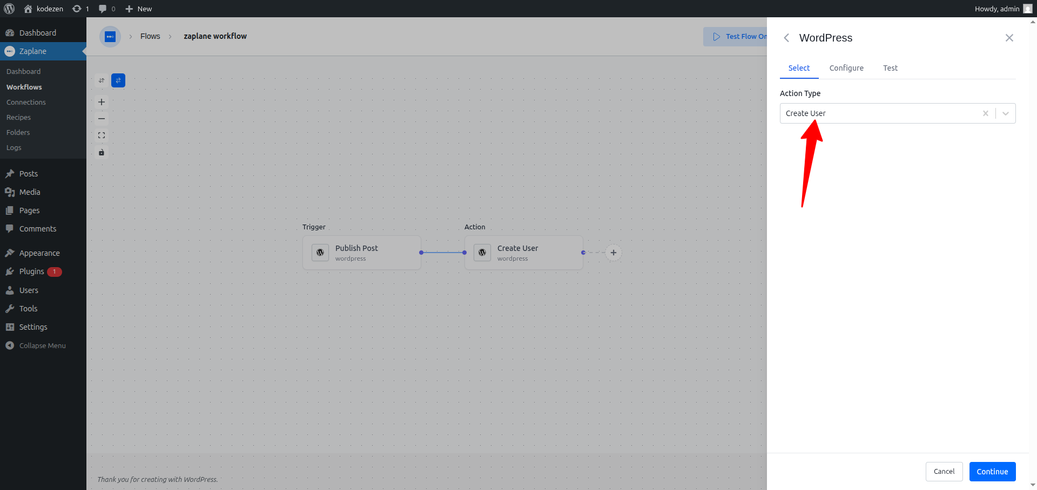Select the Publish Post trigger node
The width and height of the screenshot is (1037, 490).
[362, 253]
